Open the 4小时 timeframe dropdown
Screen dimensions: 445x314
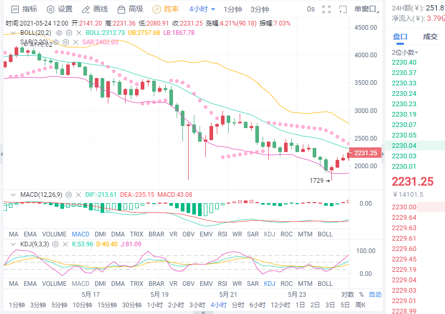tap(200, 9)
